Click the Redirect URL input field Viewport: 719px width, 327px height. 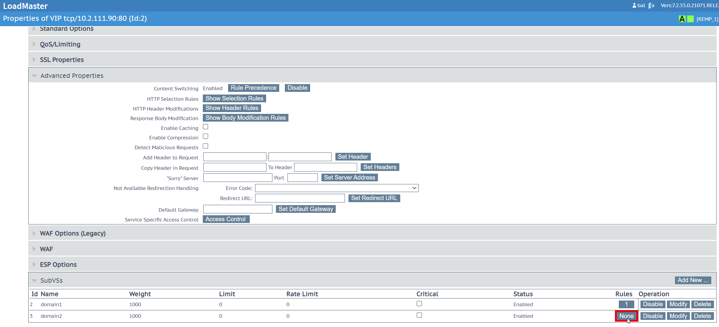[x=300, y=198]
